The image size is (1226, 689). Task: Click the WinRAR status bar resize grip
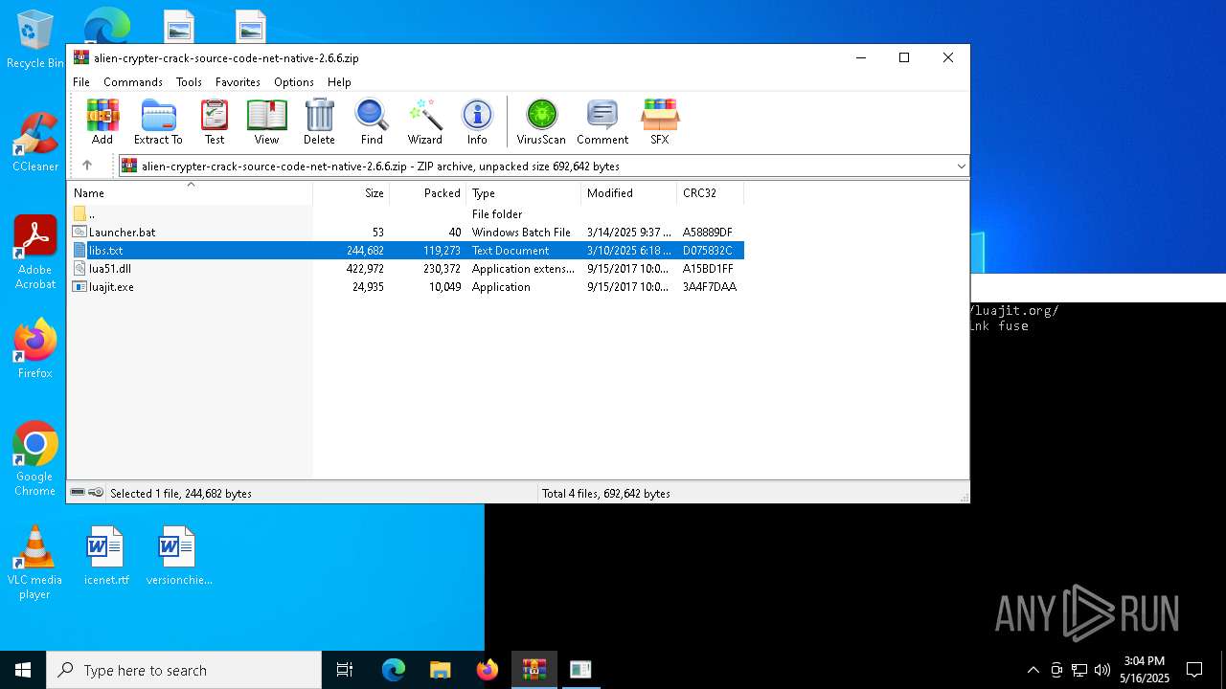[x=964, y=497]
